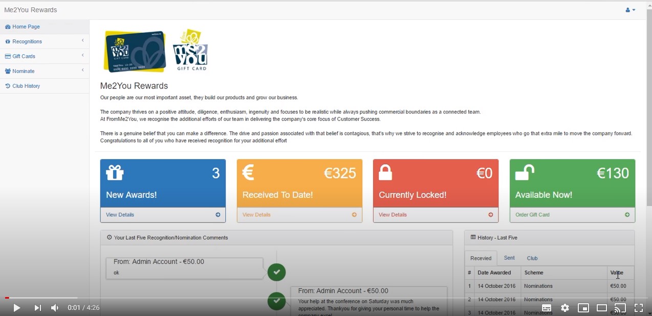Click the blue gift card image
The image size is (652, 316).
pyautogui.click(x=135, y=51)
